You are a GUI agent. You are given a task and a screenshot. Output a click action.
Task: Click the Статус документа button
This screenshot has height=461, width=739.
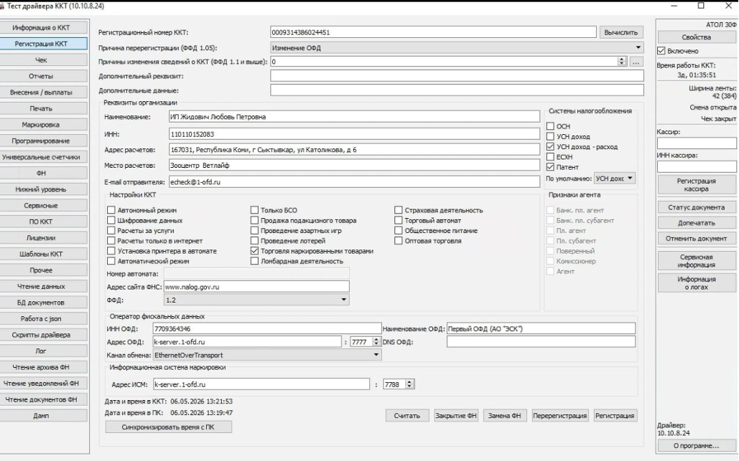point(697,207)
